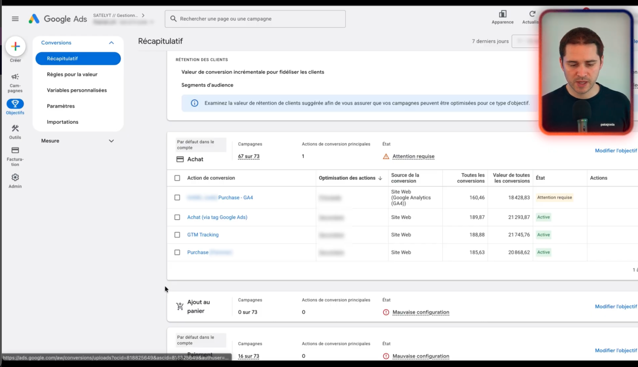Click the search magnifier icon
The height and width of the screenshot is (367, 638).
tap(173, 19)
